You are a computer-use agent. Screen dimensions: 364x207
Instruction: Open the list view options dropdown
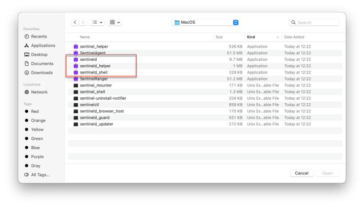tap(97, 22)
